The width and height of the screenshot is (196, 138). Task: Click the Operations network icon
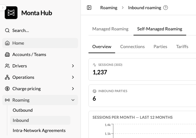(x=7, y=77)
